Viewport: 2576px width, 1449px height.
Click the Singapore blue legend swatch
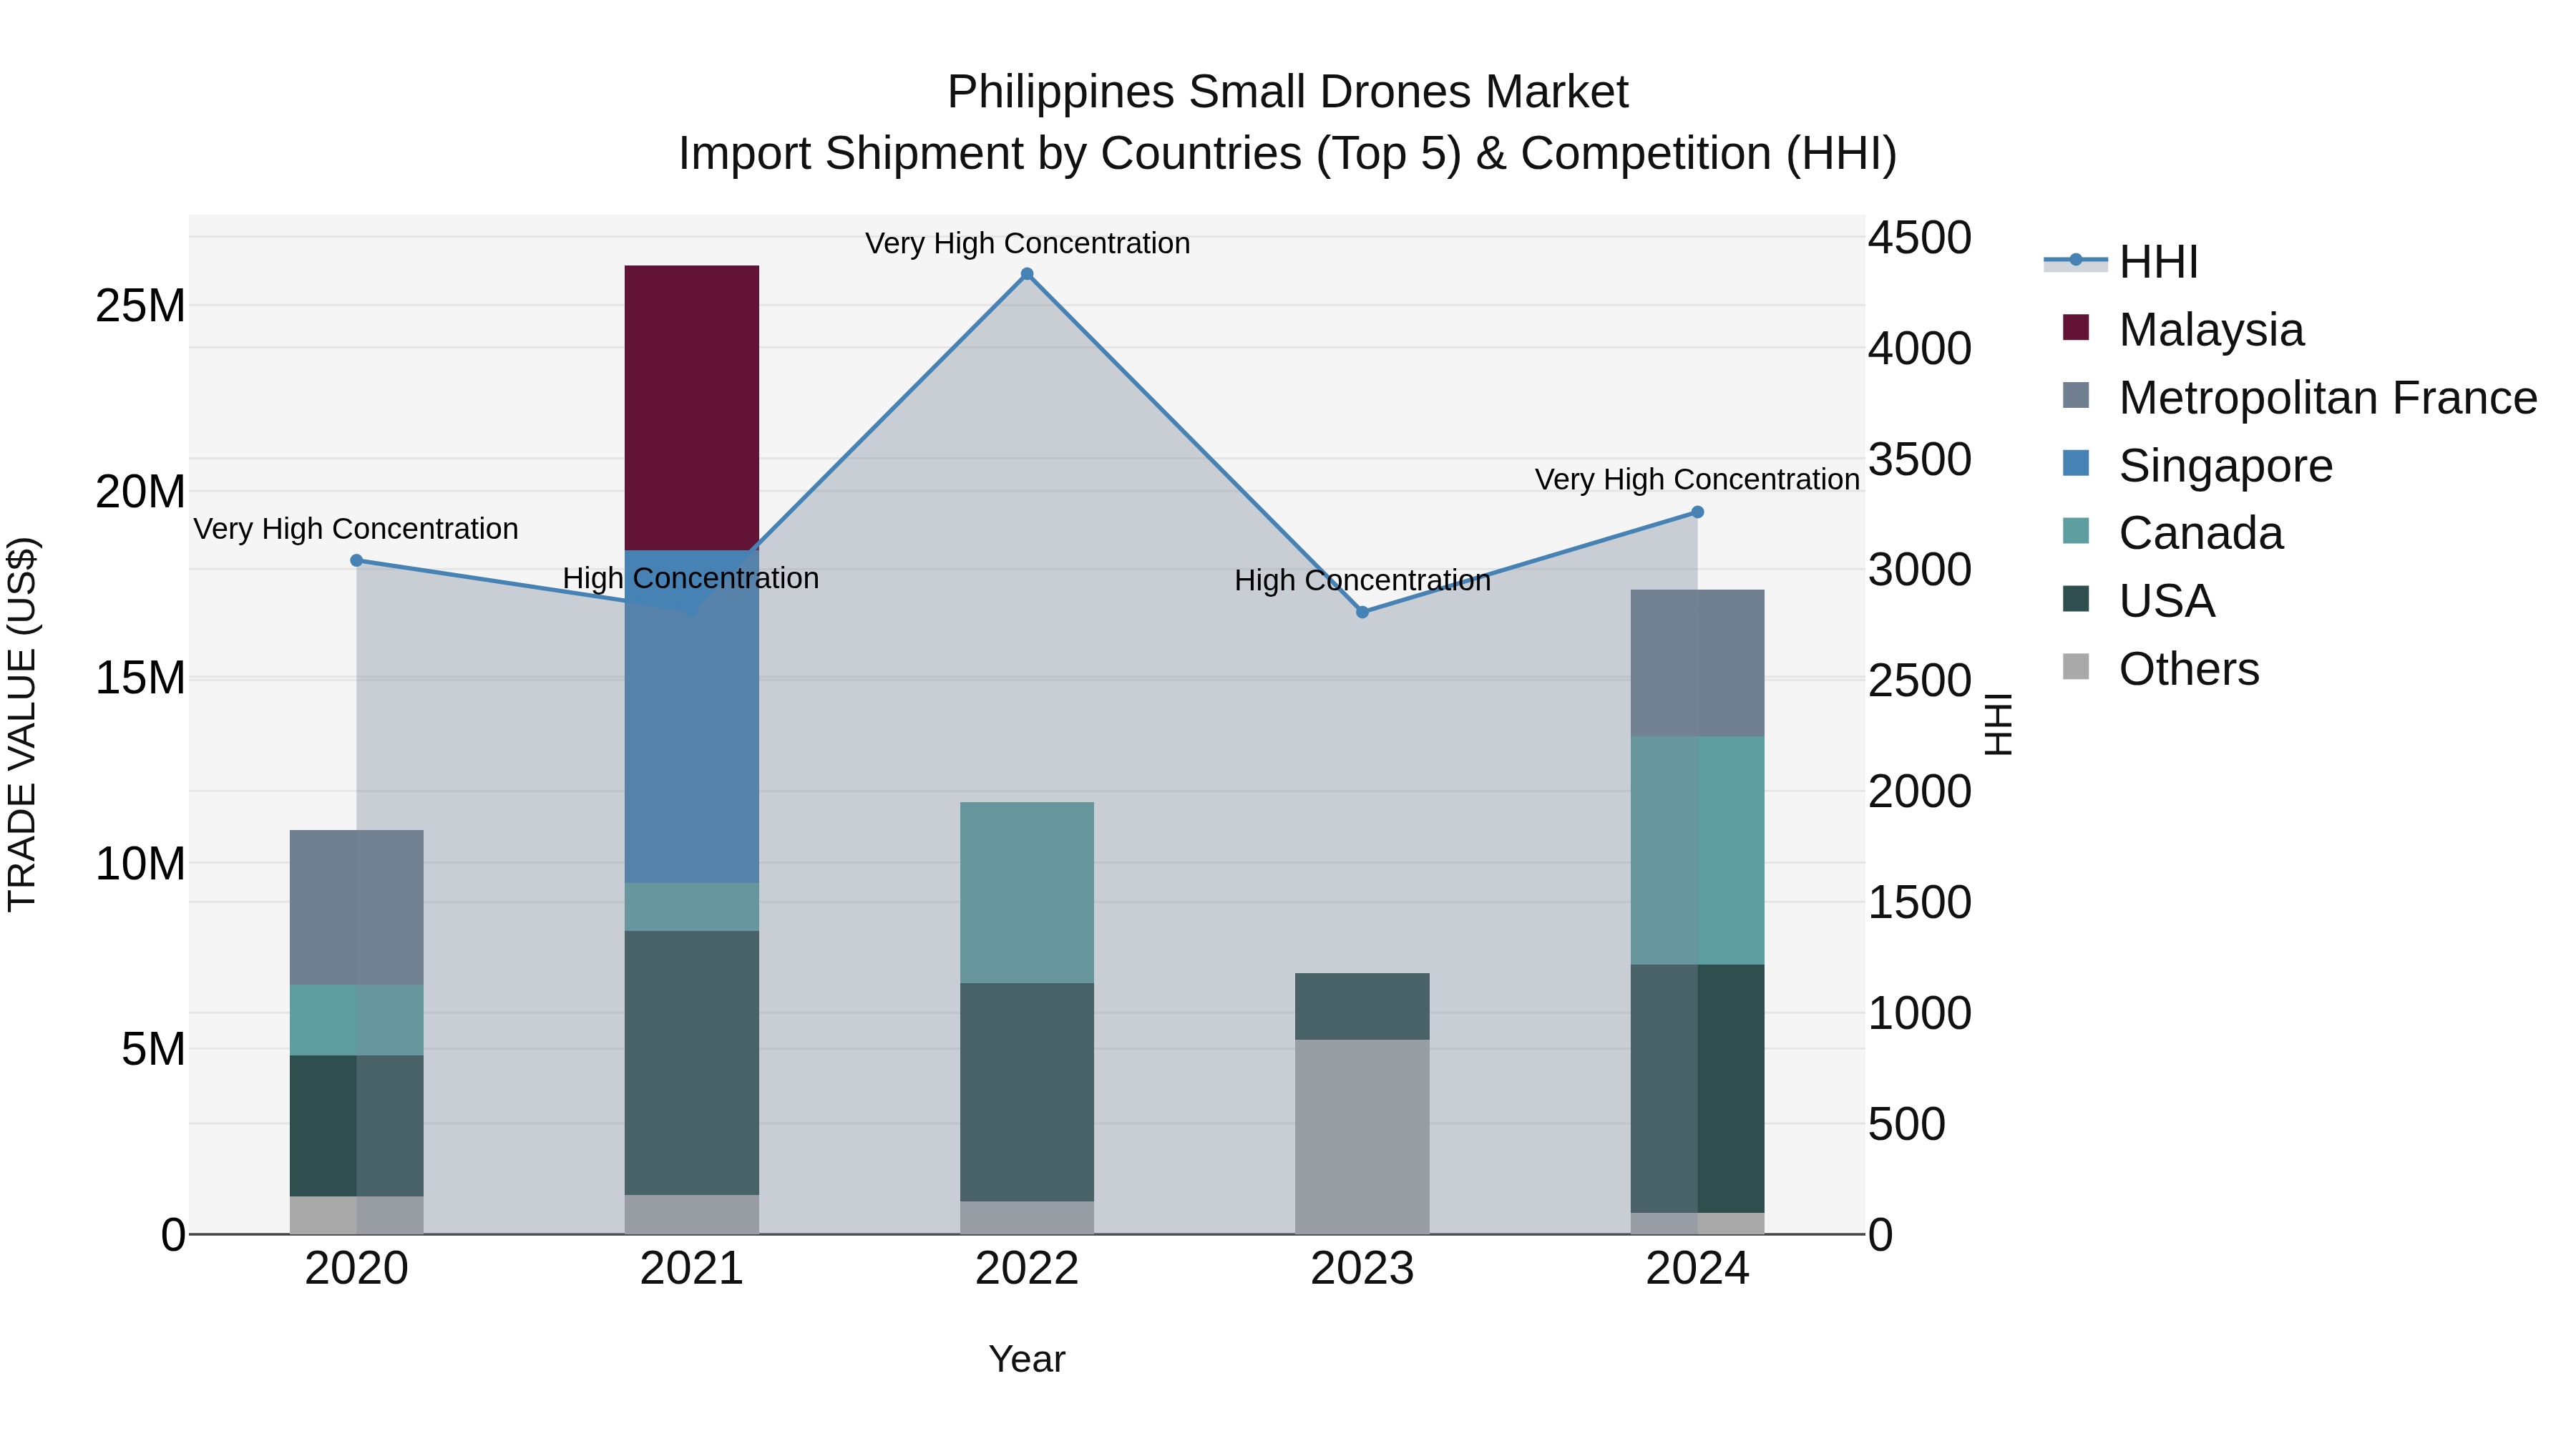tap(2076, 463)
